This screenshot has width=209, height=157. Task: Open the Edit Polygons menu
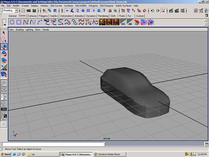[106, 6]
